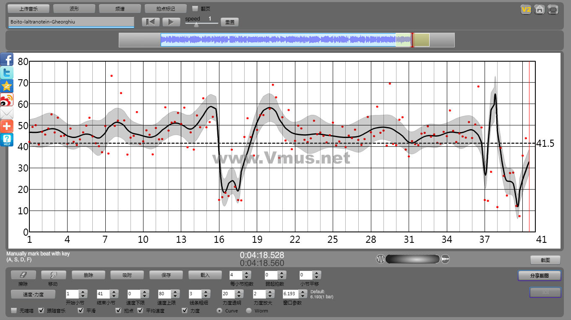This screenshot has width=571, height=320.
Task: Open the blue HELP question-mark icon
Action: pyautogui.click(x=7, y=140)
